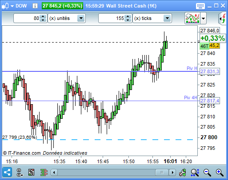This screenshot has height=180, width=228.
Task: Close the DOW chart window
Action: 223,6
